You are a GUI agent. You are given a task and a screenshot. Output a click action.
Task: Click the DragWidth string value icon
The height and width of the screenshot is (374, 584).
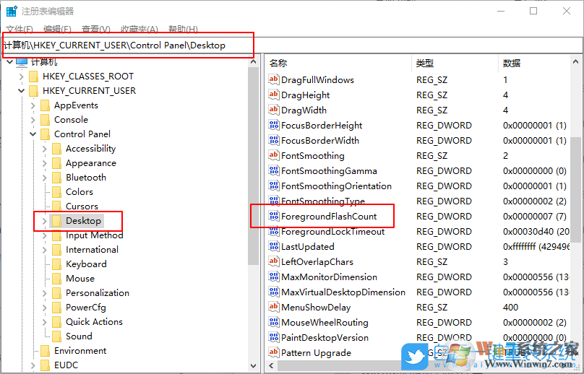[274, 110]
